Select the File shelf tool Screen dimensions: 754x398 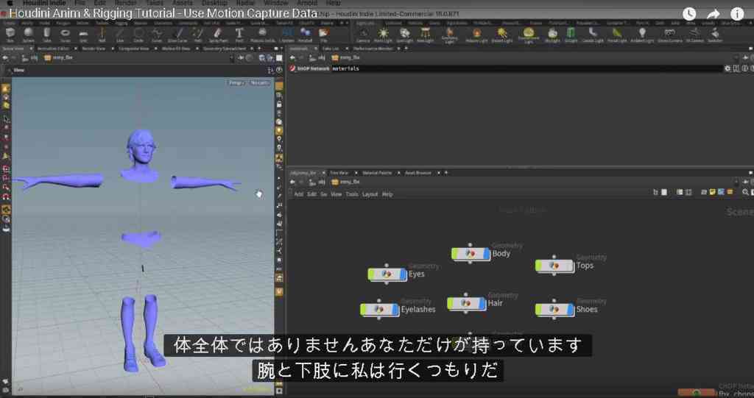[324, 34]
